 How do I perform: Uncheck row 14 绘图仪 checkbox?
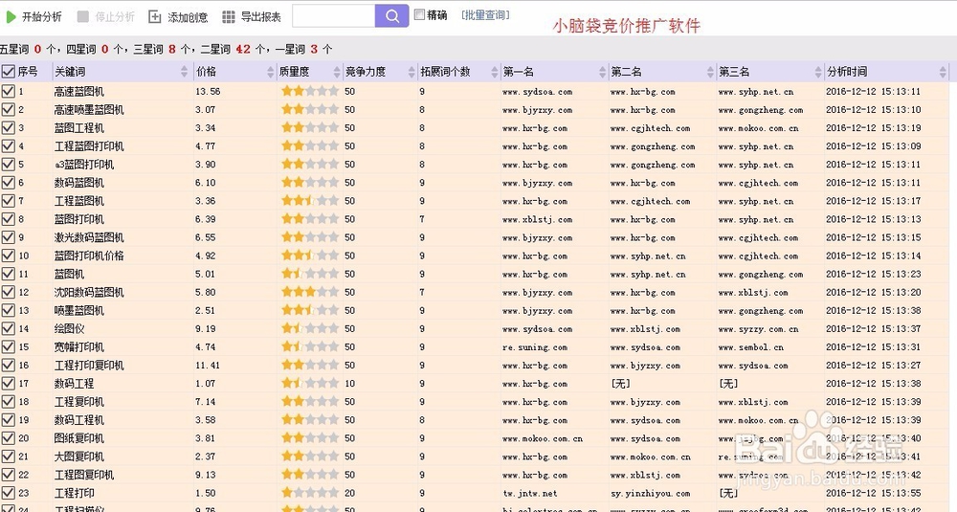[x=8, y=328]
